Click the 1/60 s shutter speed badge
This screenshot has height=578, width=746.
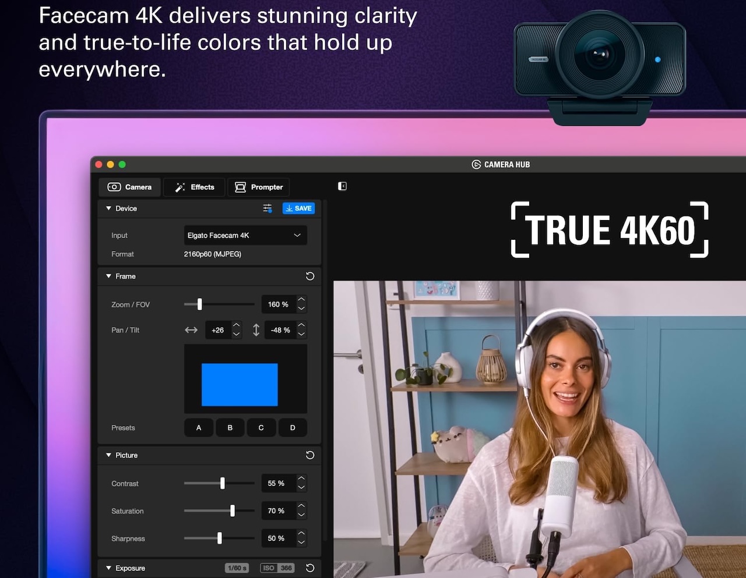click(x=237, y=568)
